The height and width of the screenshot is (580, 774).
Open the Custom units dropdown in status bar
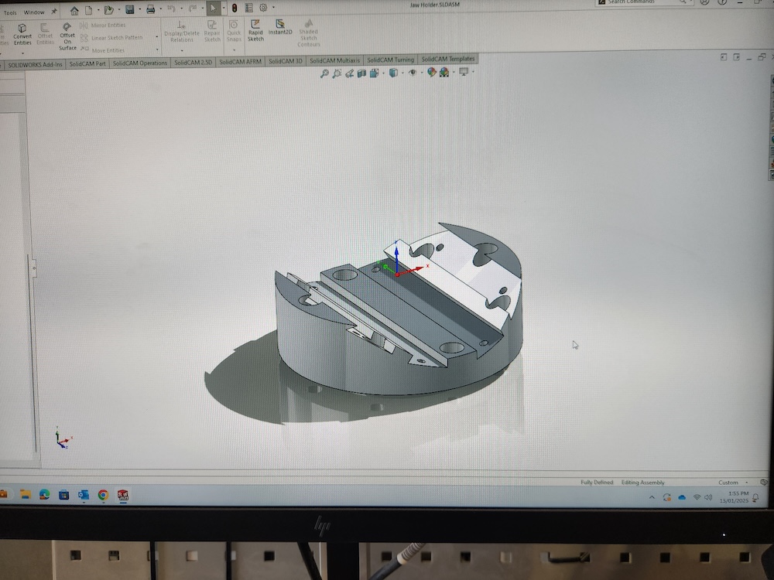pos(729,483)
